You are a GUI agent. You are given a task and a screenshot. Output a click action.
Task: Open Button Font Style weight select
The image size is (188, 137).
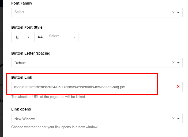[62, 37]
